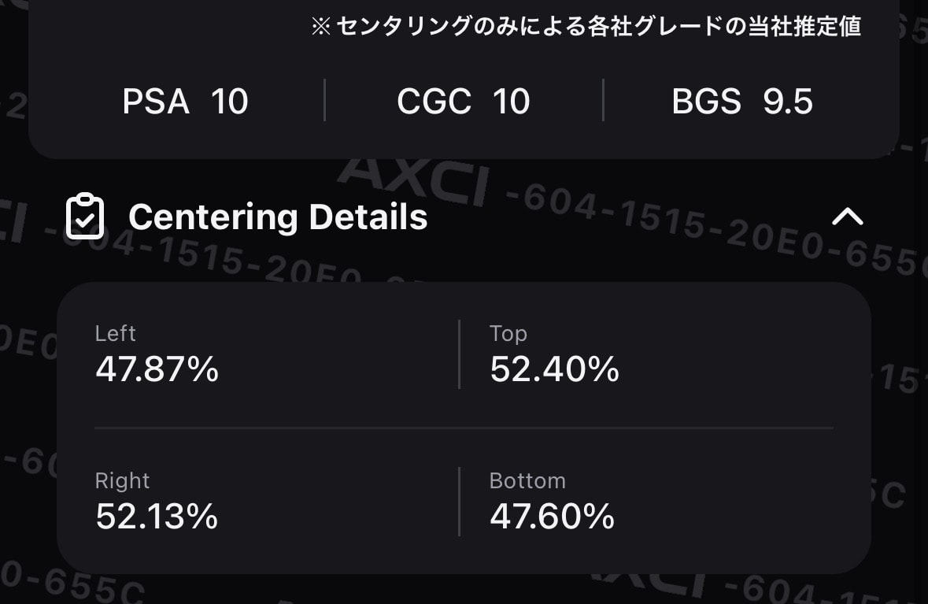Collapse the Centering Details section
928x604 pixels.
[848, 217]
